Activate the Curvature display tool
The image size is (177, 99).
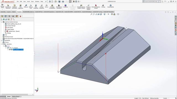click(x=66, y=6)
